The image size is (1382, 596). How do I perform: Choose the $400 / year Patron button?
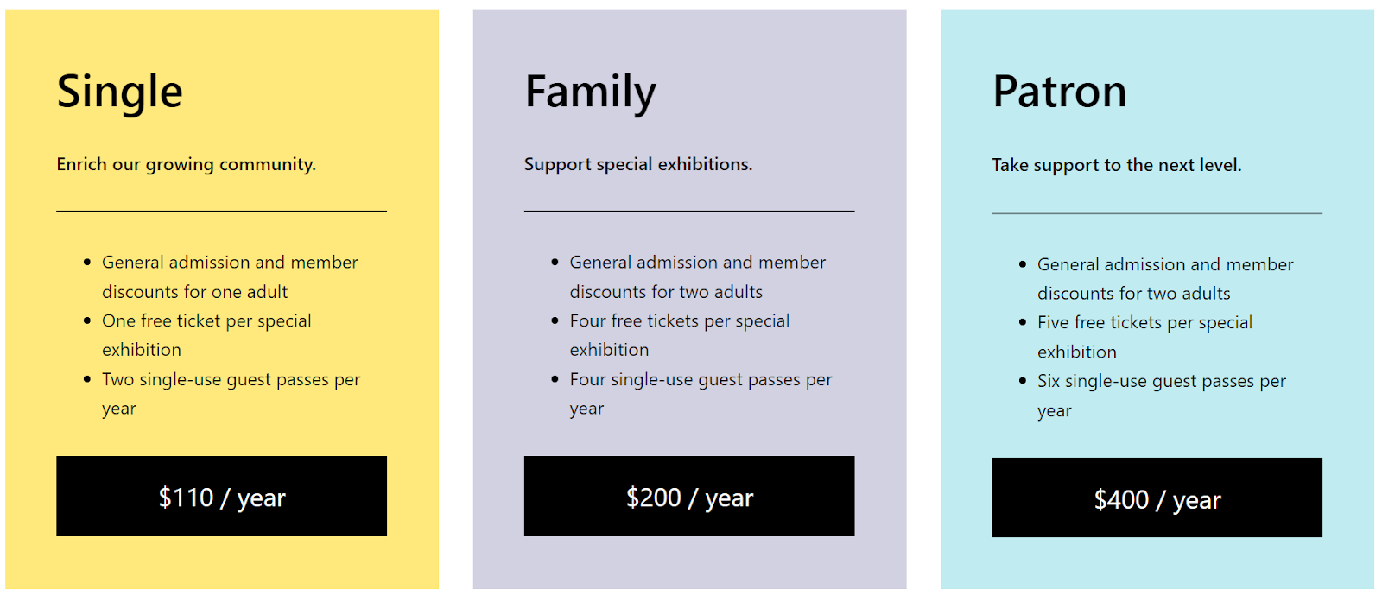pyautogui.click(x=1157, y=498)
